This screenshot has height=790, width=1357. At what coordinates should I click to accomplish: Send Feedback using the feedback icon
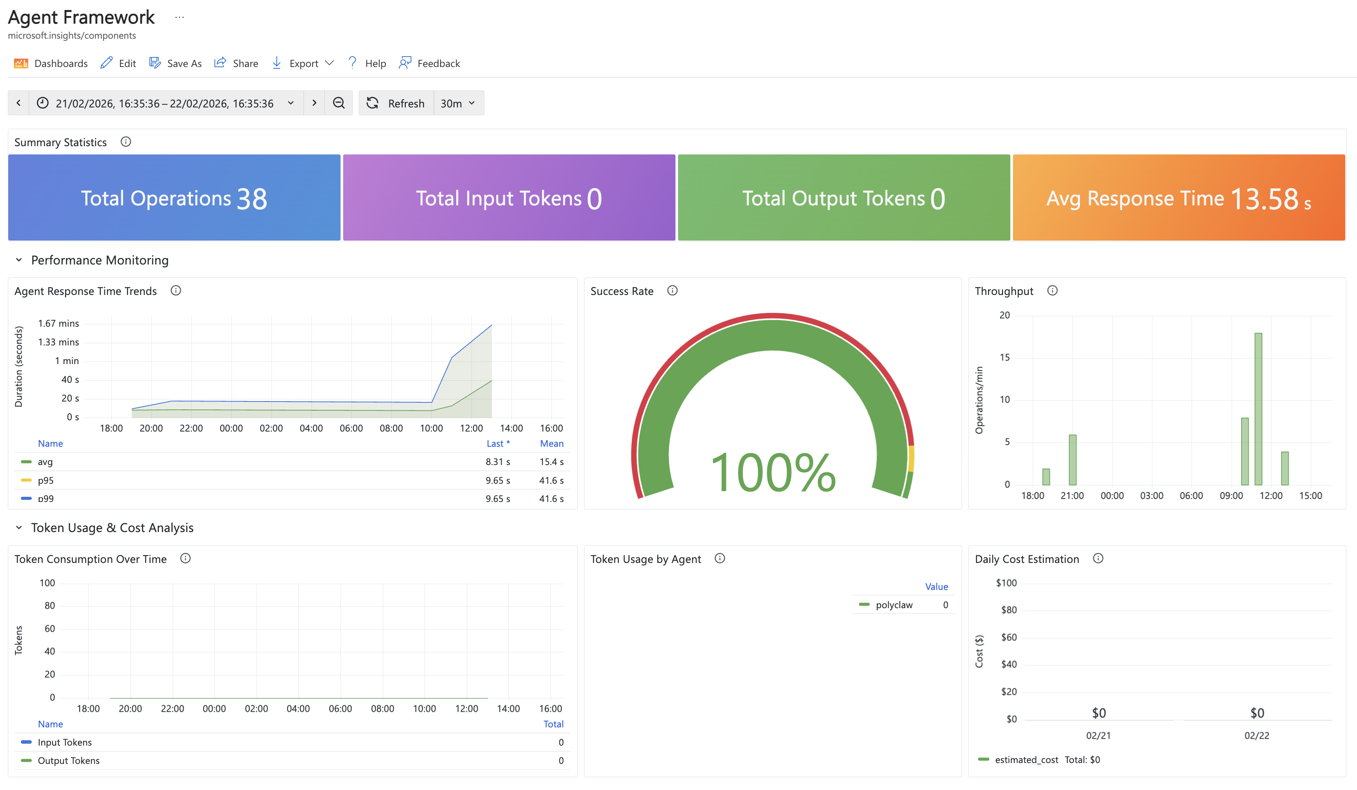404,63
